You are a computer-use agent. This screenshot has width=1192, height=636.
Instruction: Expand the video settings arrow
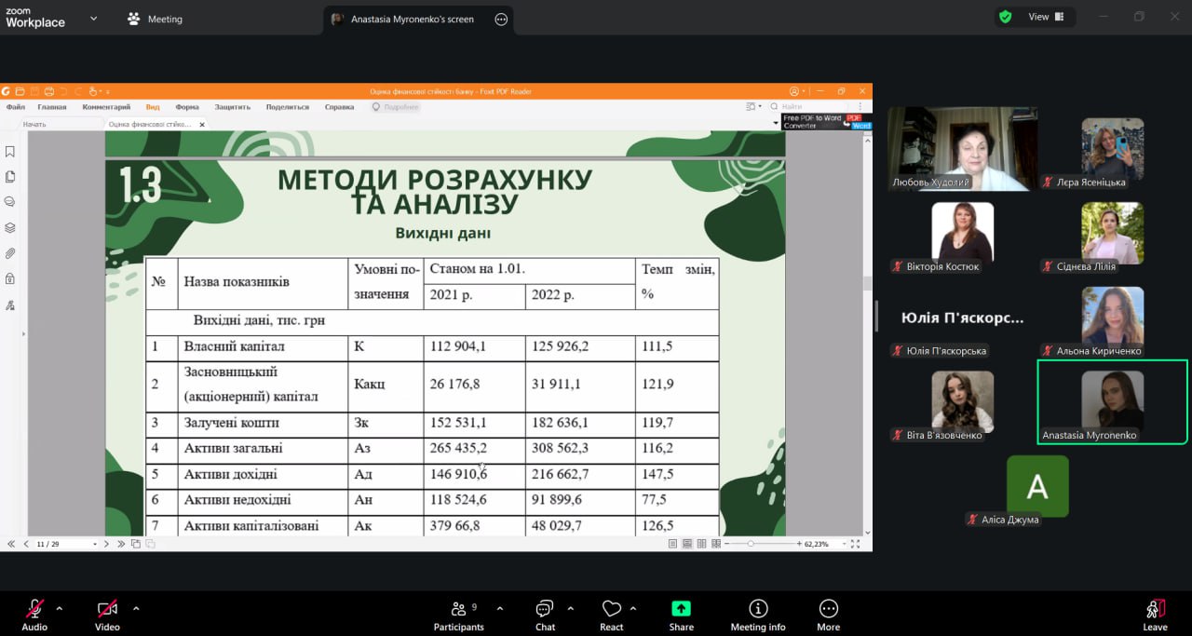(x=136, y=608)
